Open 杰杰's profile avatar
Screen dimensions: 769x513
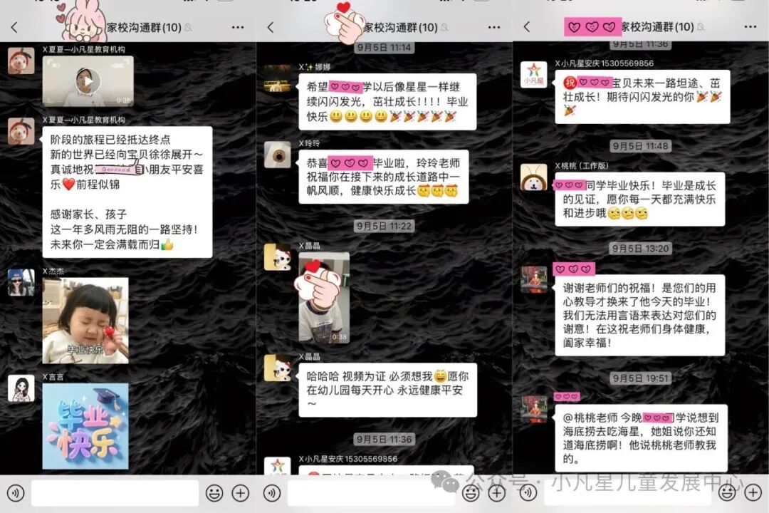(21, 282)
